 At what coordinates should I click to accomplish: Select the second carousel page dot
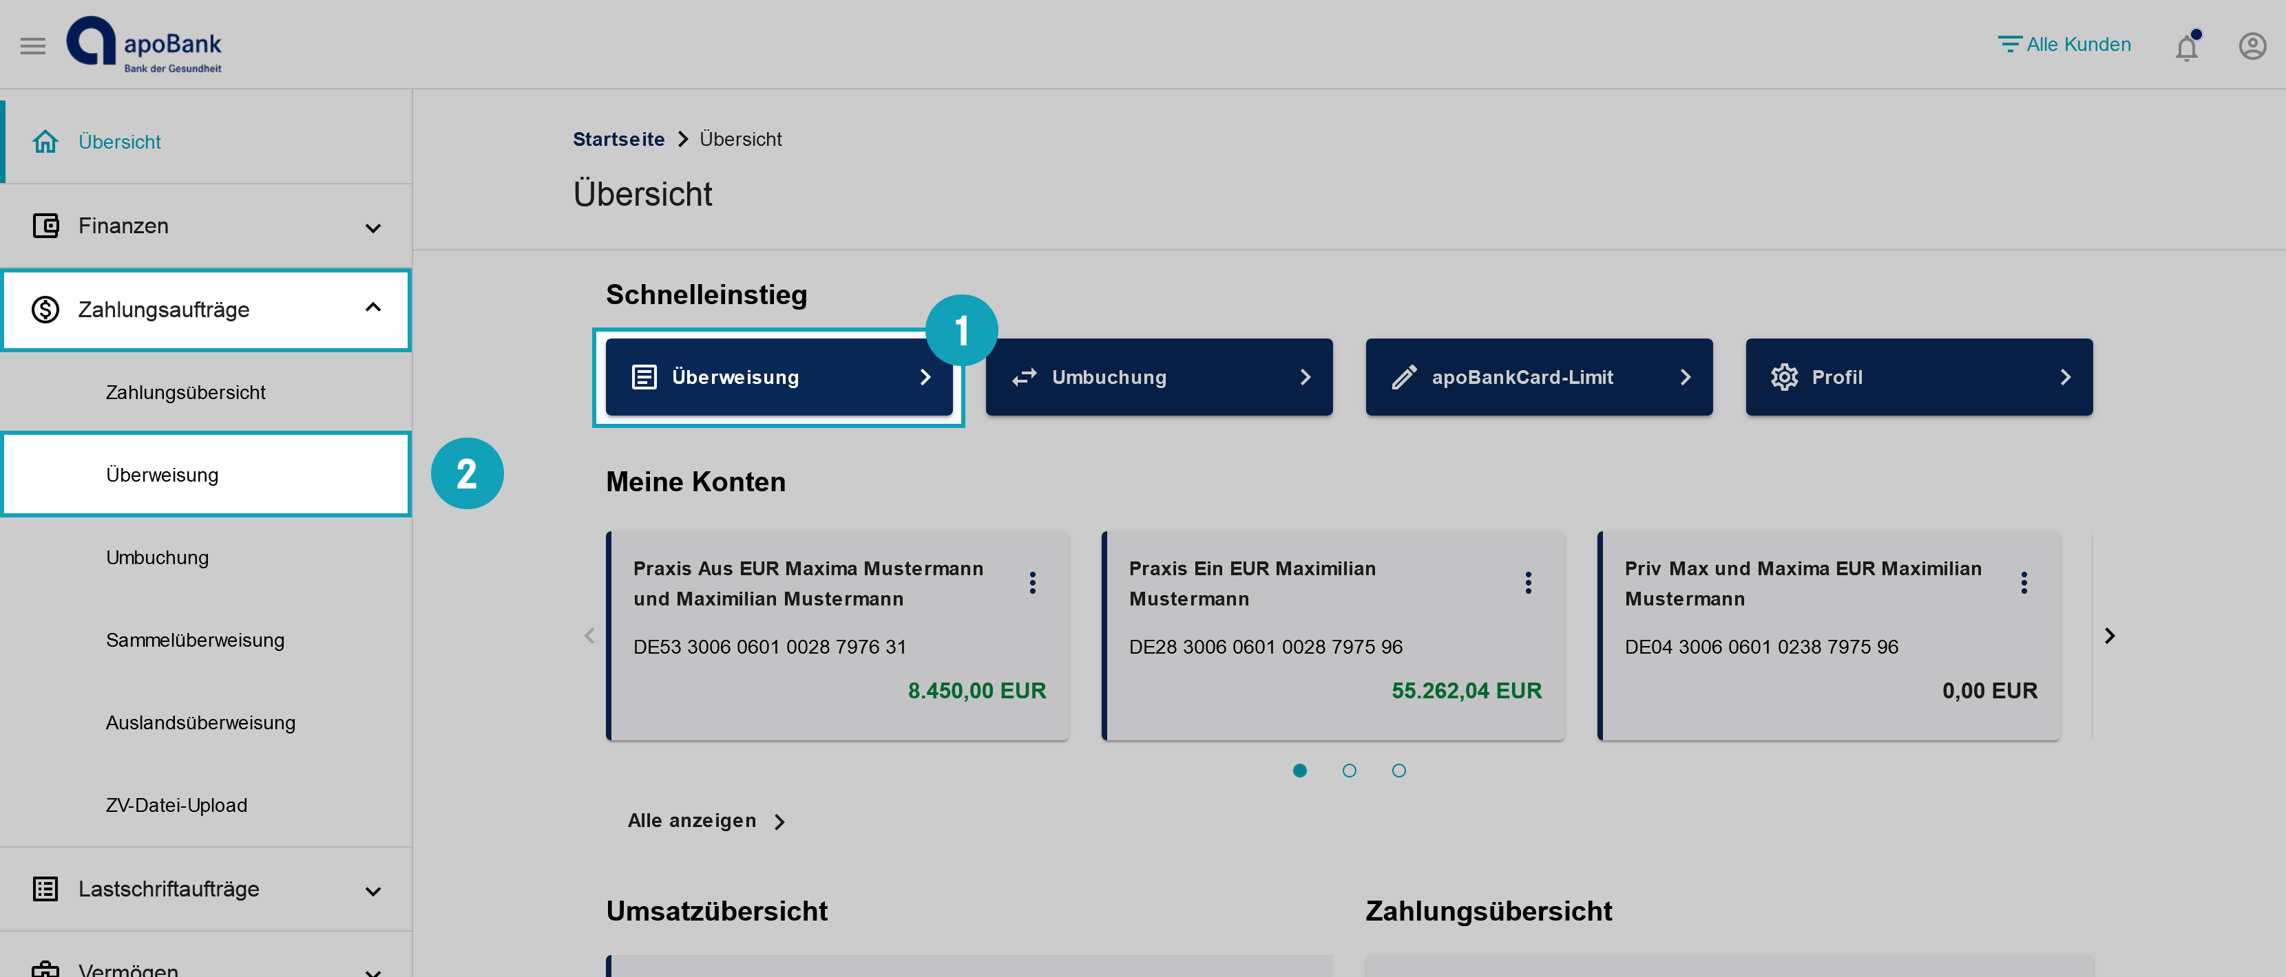pos(1349,771)
